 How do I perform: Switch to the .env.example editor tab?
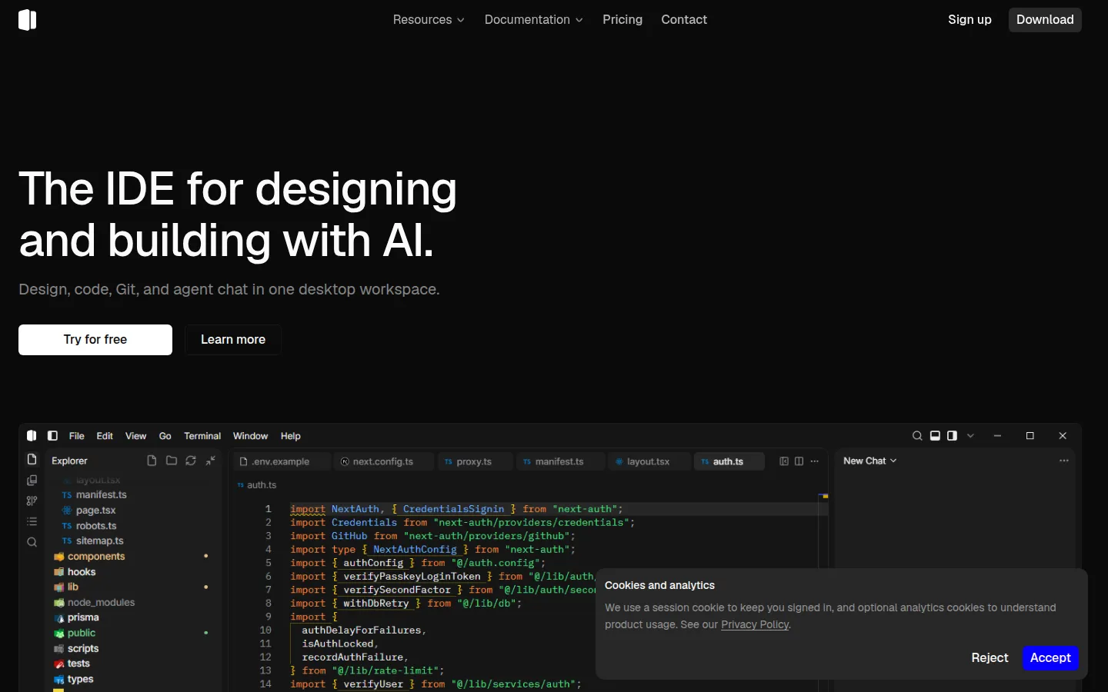(x=282, y=461)
